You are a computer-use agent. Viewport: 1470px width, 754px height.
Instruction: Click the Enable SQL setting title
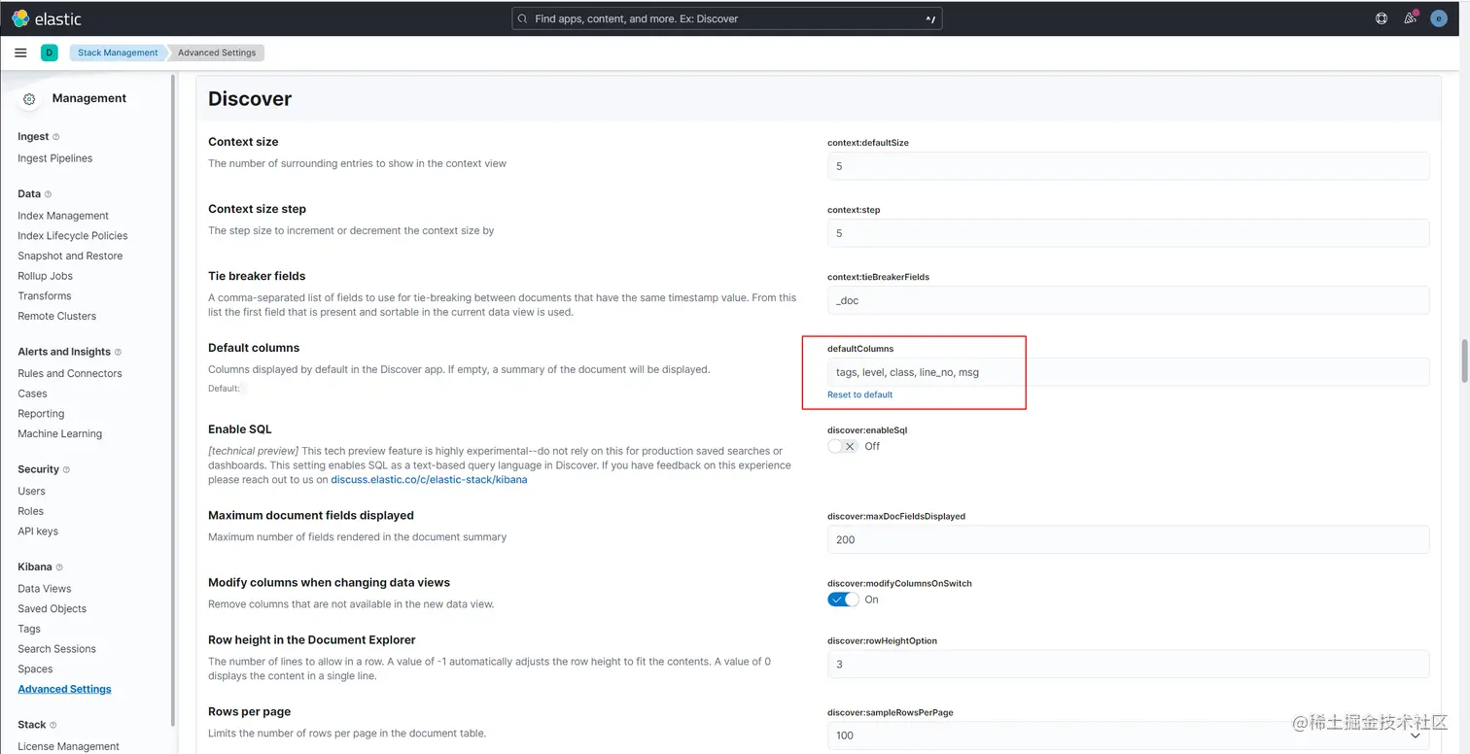(x=240, y=429)
